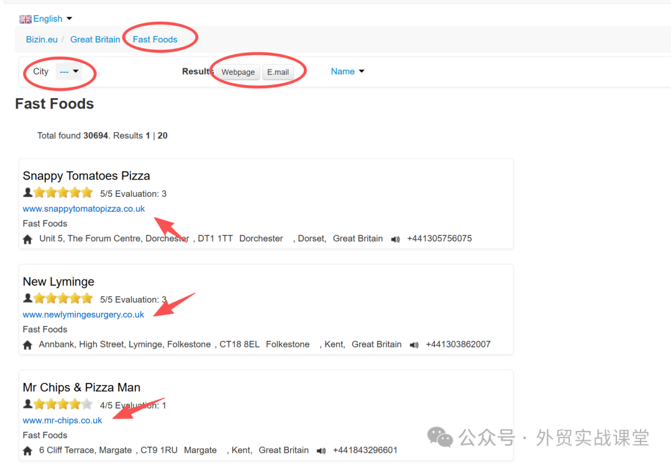The height and width of the screenshot is (465, 671).
Task: Click the UK flag language icon
Action: pos(25,19)
